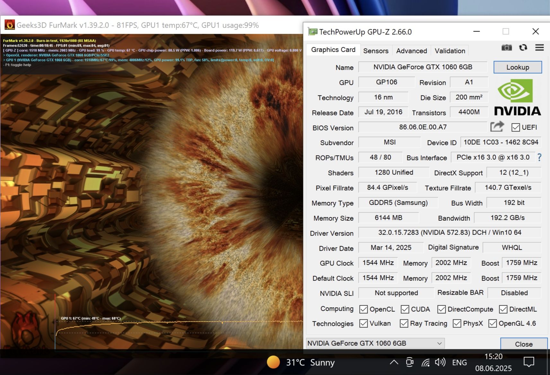This screenshot has height=375, width=550.
Task: Click the volume speaker tray icon
Action: coord(440,362)
